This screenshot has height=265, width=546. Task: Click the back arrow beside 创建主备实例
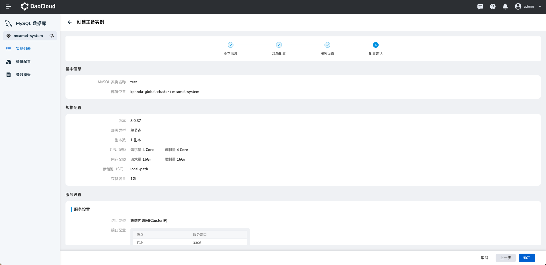(x=70, y=22)
